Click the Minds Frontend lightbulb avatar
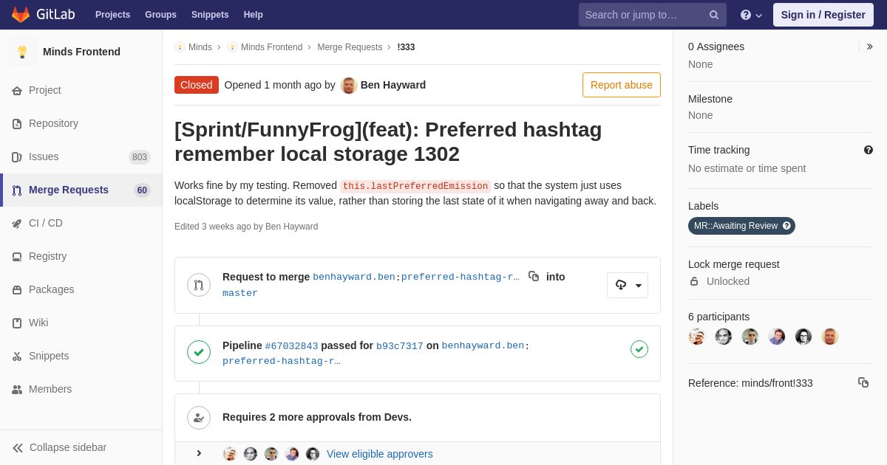 22,52
